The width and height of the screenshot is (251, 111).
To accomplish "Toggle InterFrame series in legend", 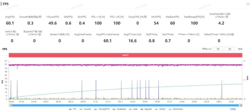I will click(x=176, y=109).
